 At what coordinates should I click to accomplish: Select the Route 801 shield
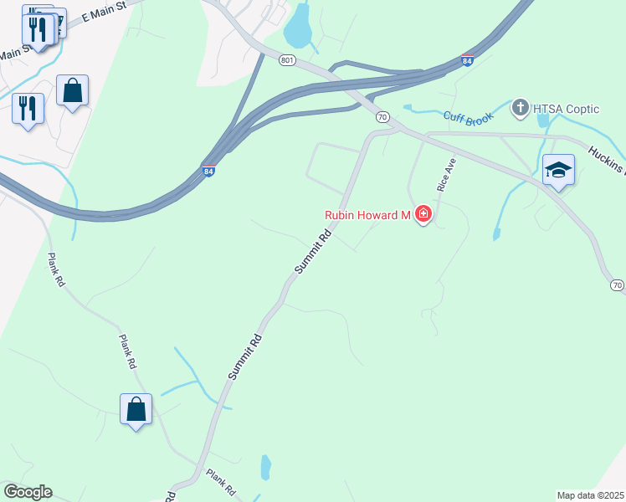click(x=287, y=60)
